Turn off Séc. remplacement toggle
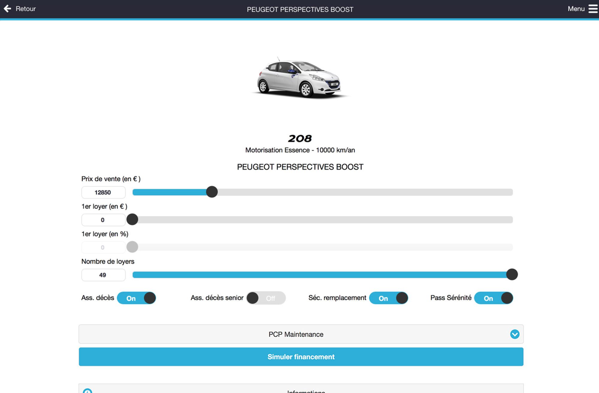599x393 pixels. (388, 298)
